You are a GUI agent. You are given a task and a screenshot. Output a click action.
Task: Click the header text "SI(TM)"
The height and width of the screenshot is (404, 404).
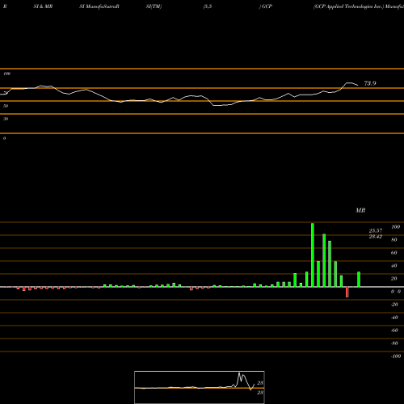(x=154, y=6)
